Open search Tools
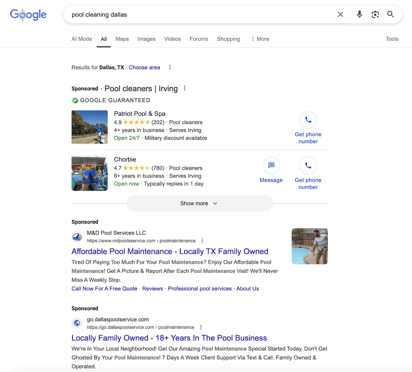The image size is (412, 372). 392,39
